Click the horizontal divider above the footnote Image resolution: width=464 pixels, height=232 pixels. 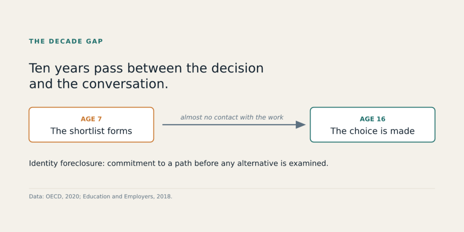[x=232, y=188]
